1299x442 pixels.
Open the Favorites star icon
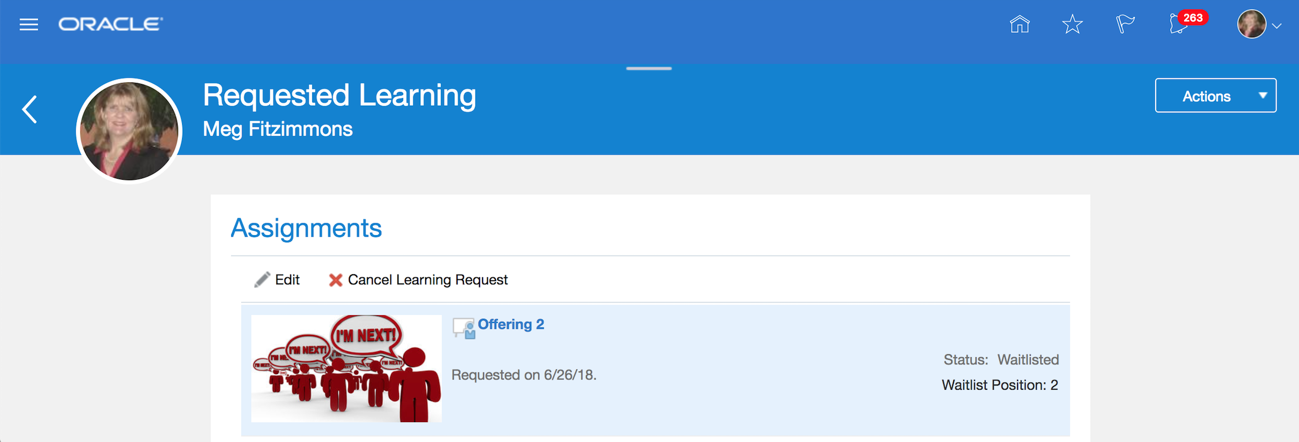[1072, 24]
